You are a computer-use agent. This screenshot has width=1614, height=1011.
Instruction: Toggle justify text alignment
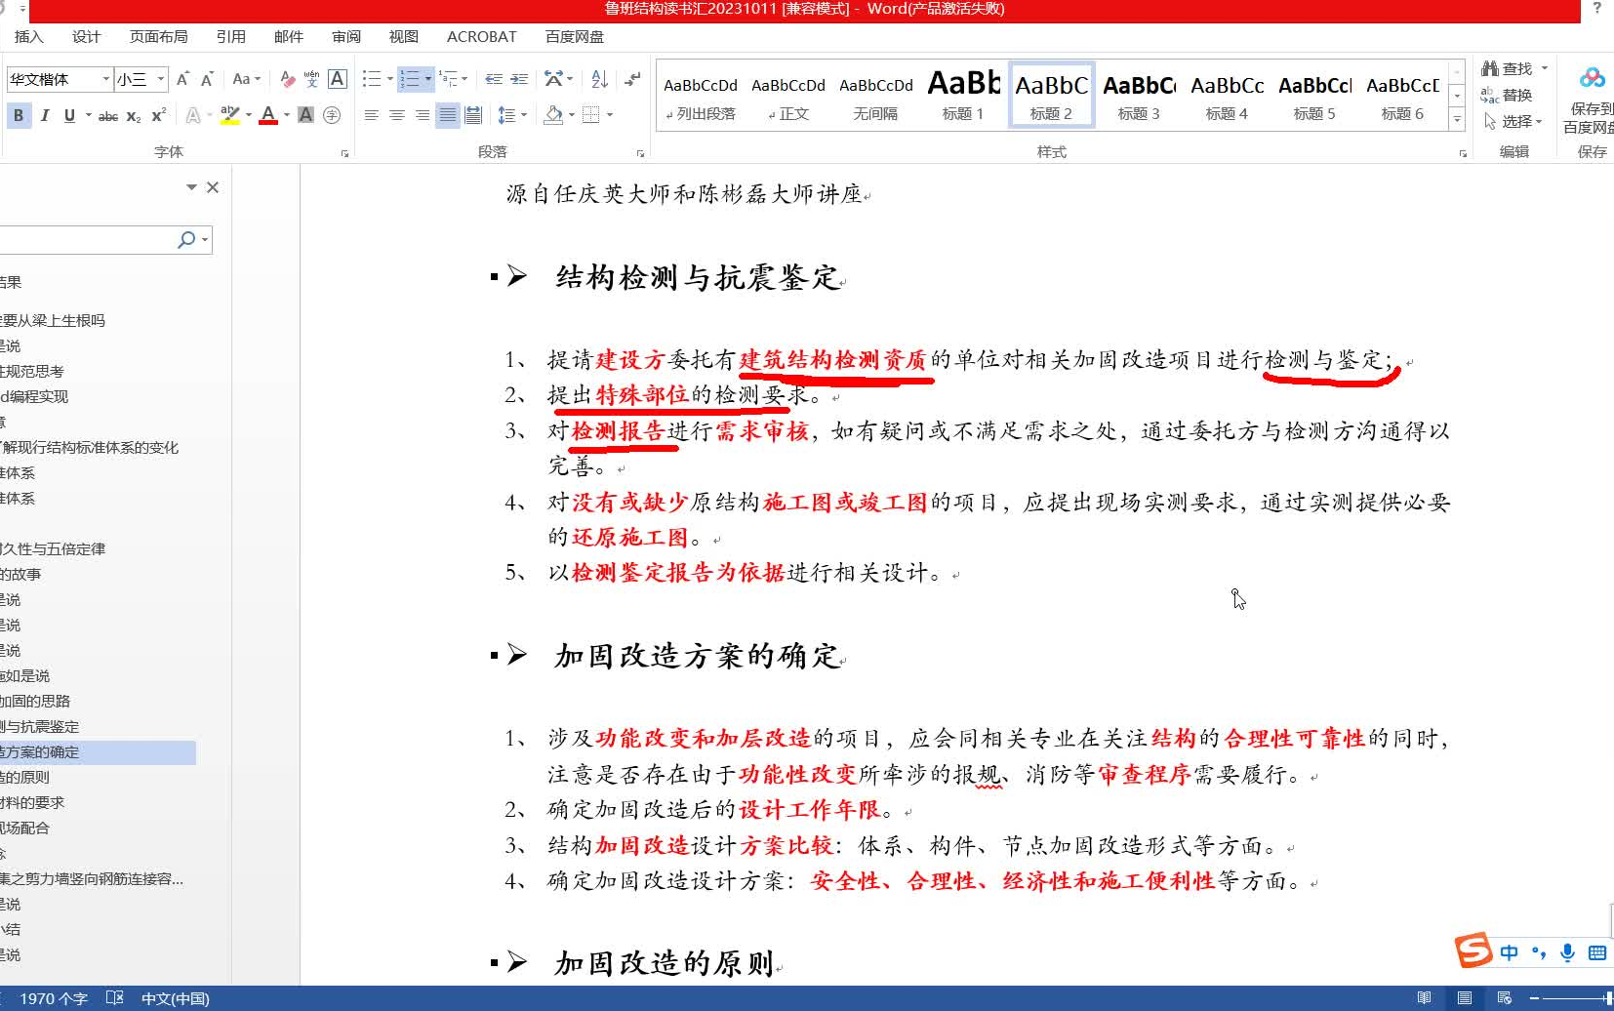point(447,115)
